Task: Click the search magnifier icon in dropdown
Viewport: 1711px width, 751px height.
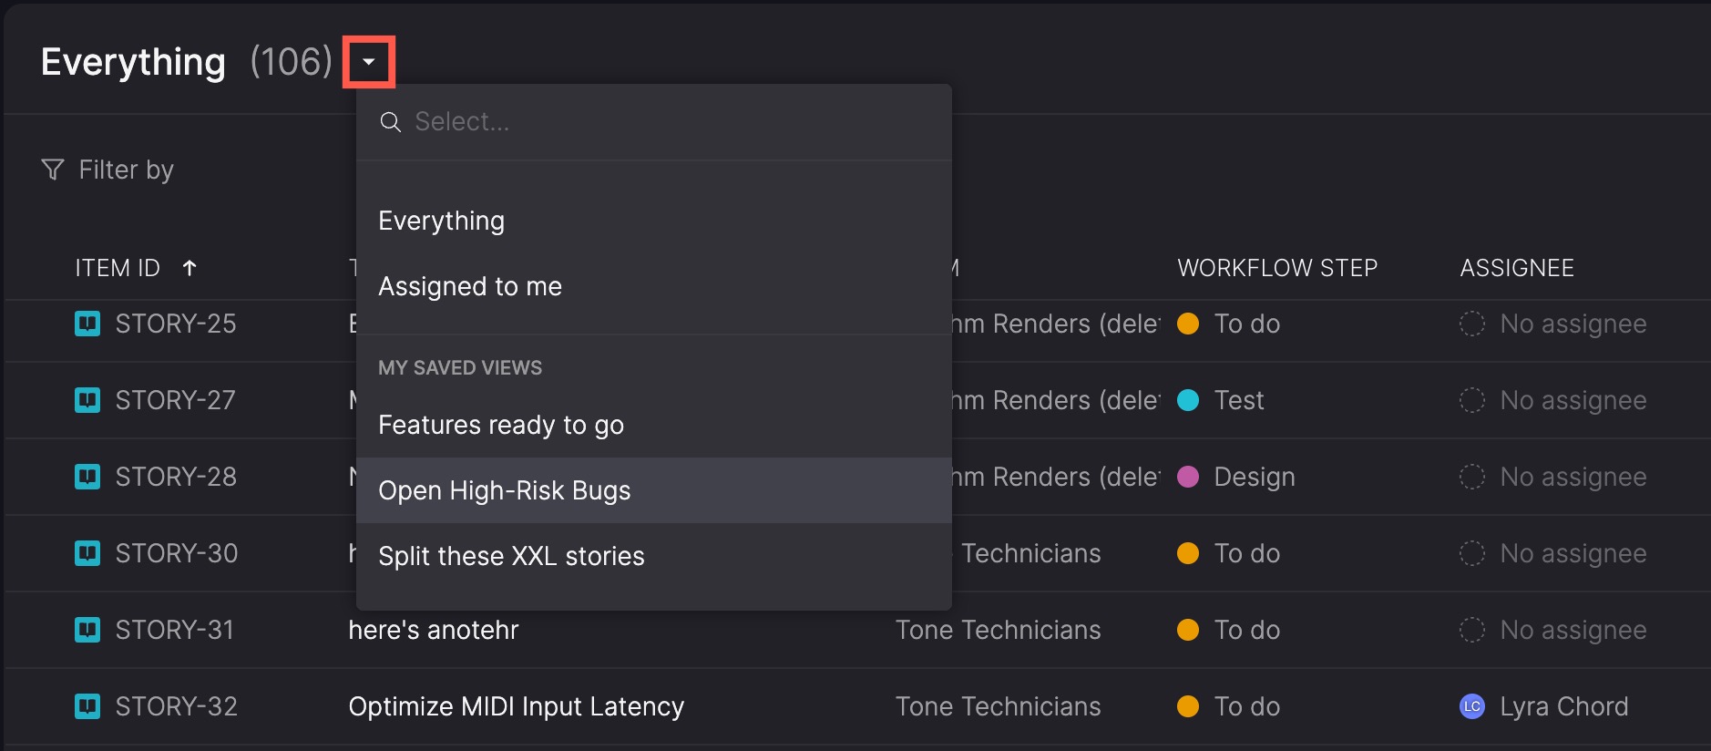Action: [x=390, y=122]
